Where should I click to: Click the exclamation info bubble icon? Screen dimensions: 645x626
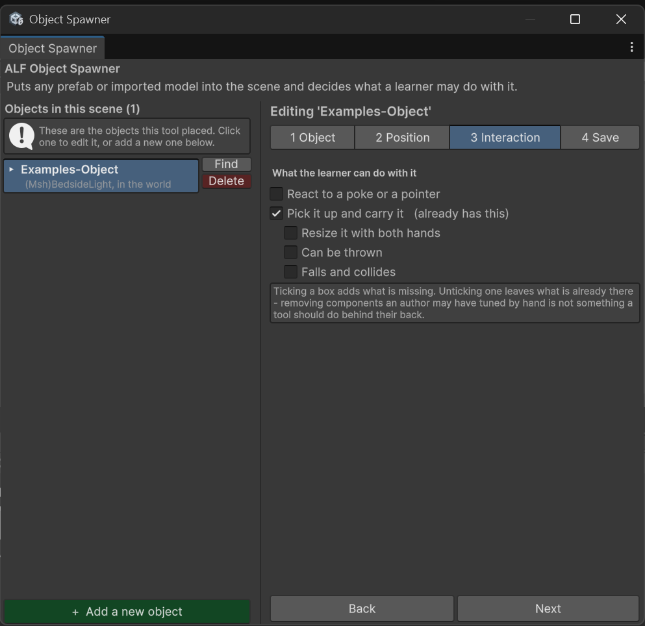21,136
